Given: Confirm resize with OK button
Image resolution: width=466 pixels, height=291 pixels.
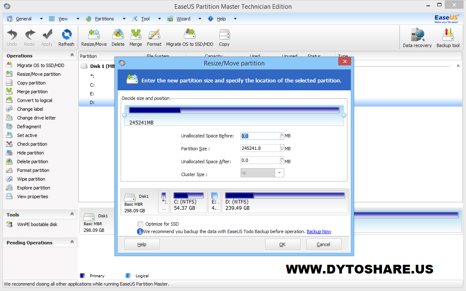Looking at the screenshot, I should [283, 244].
